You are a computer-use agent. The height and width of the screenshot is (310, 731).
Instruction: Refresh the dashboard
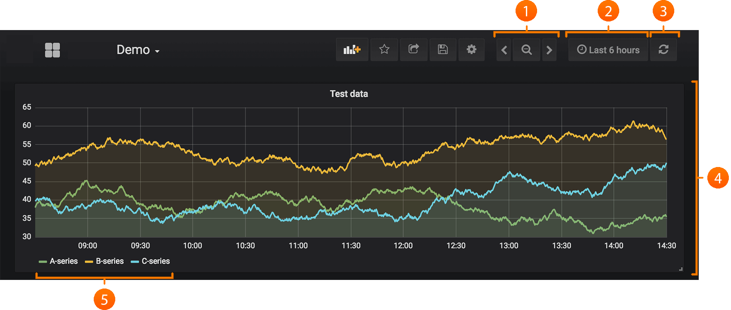tap(663, 50)
